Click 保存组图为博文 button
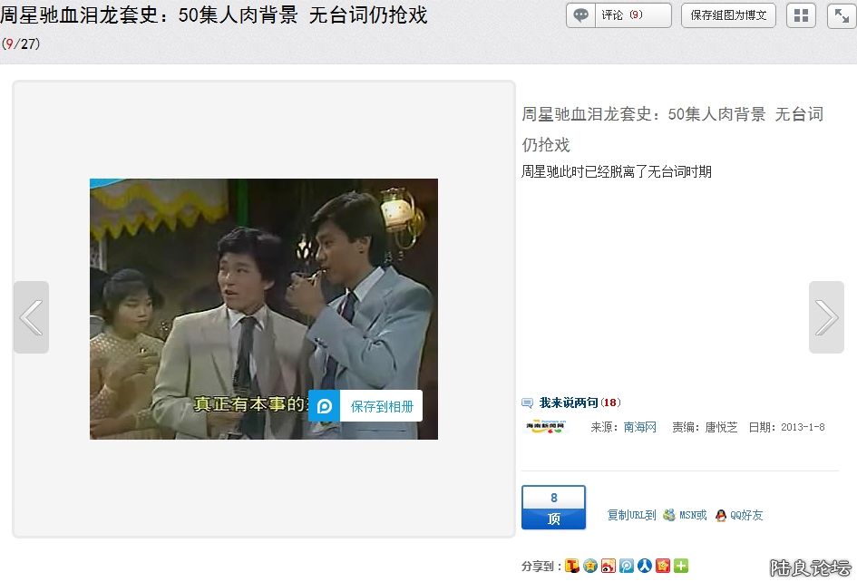Image resolution: width=857 pixels, height=582 pixels. pyautogui.click(x=728, y=15)
